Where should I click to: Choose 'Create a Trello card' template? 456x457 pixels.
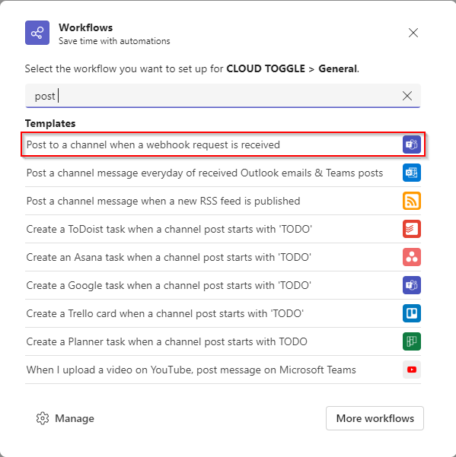click(223, 313)
